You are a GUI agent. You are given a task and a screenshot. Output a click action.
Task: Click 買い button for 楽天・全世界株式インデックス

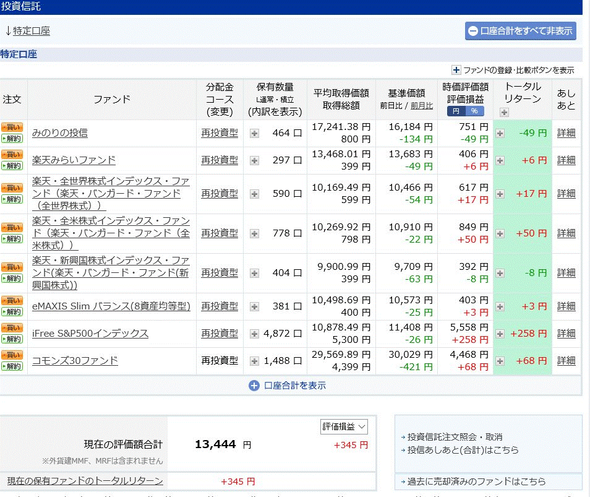click(x=12, y=188)
